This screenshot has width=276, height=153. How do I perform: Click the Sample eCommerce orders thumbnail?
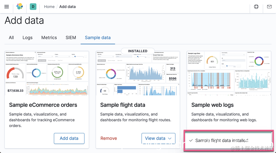coord(47,73)
